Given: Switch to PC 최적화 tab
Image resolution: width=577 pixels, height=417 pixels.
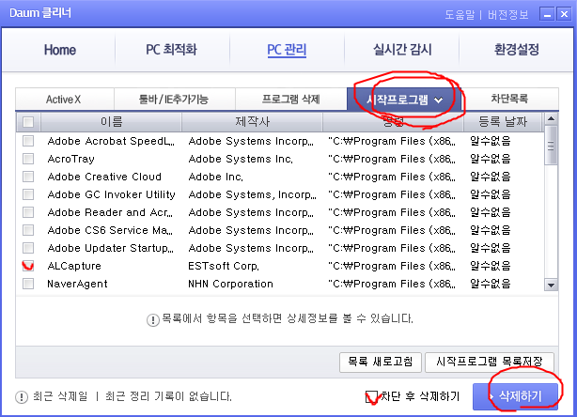Looking at the screenshot, I should click(171, 50).
